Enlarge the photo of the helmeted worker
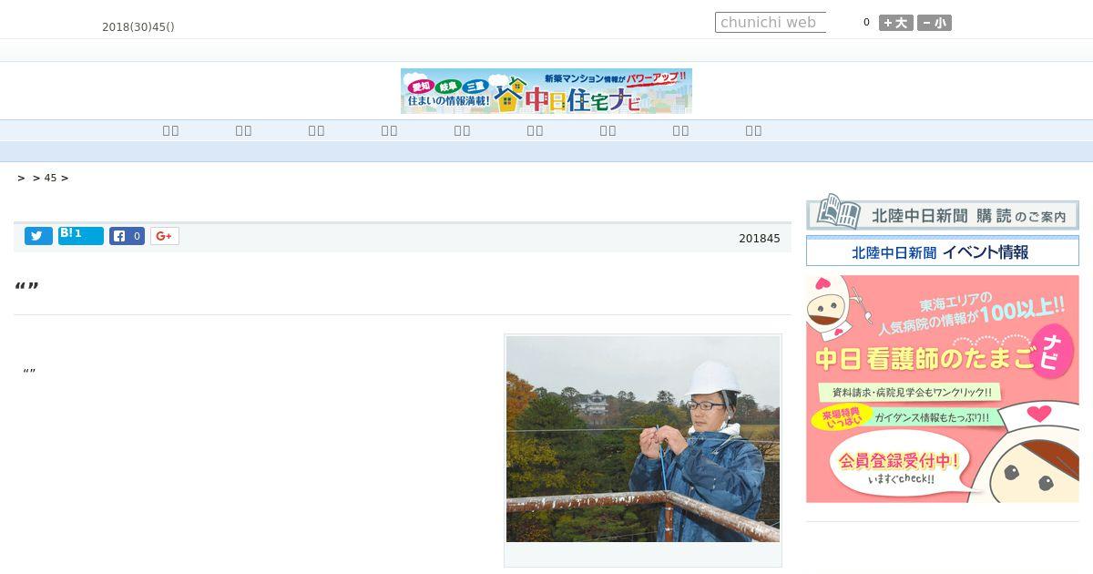 coord(643,439)
